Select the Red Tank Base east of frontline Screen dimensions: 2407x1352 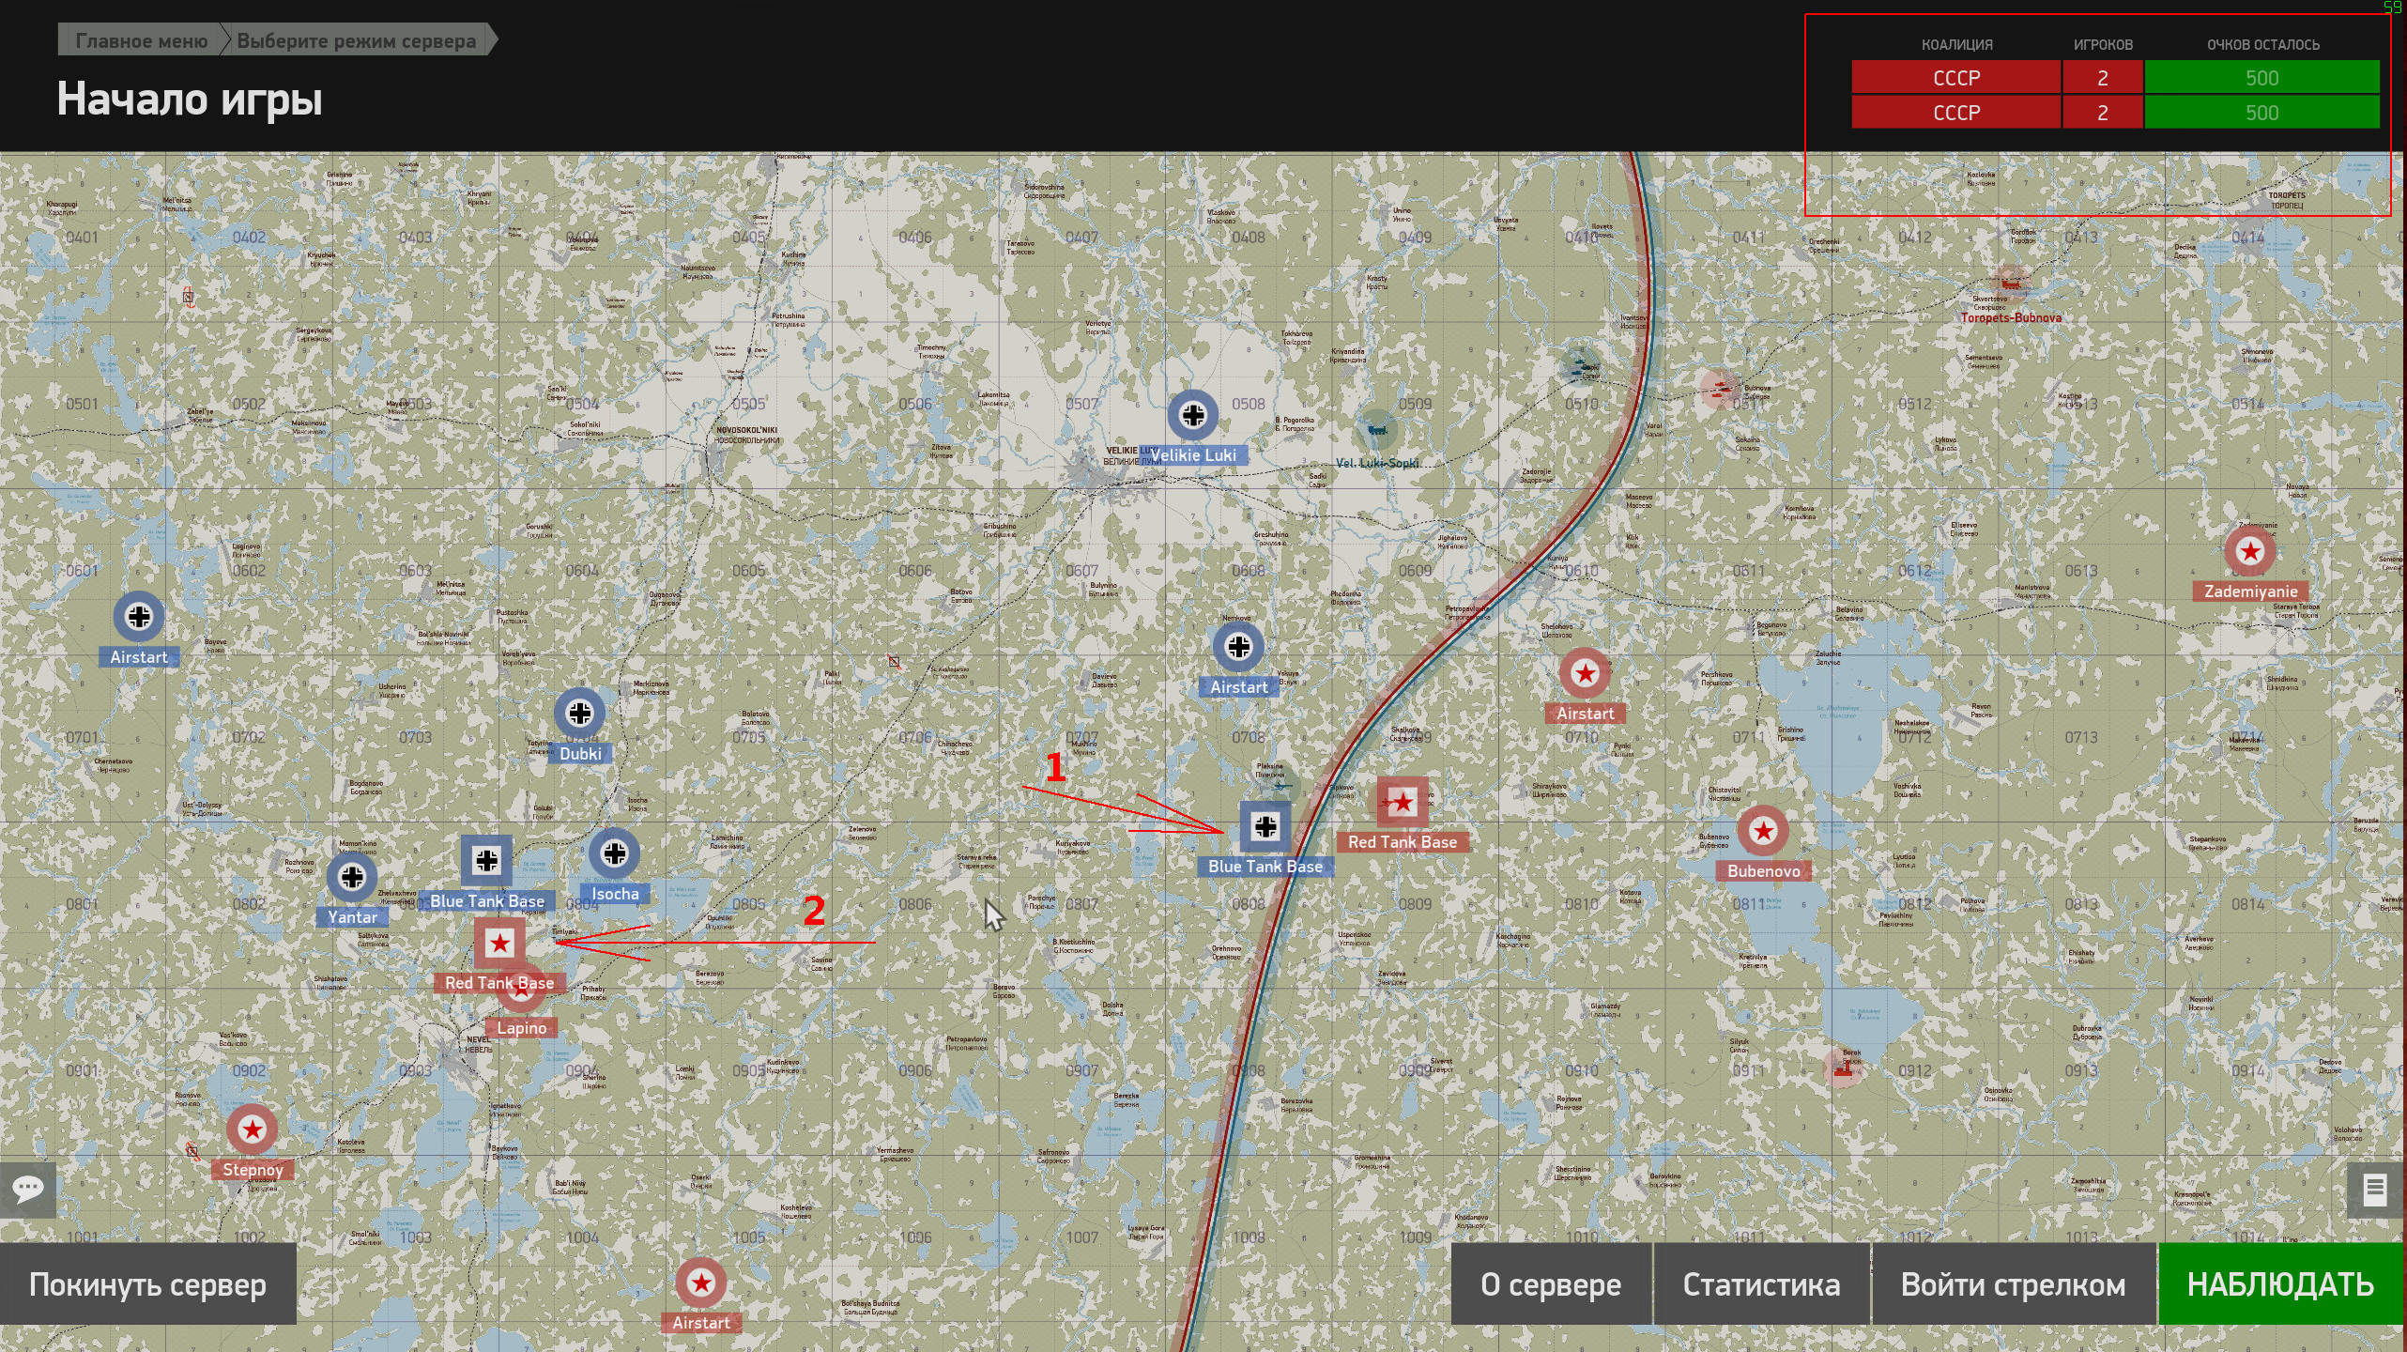1403,803
